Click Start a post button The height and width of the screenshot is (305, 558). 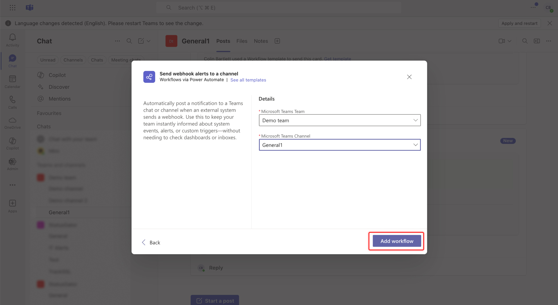(x=215, y=301)
